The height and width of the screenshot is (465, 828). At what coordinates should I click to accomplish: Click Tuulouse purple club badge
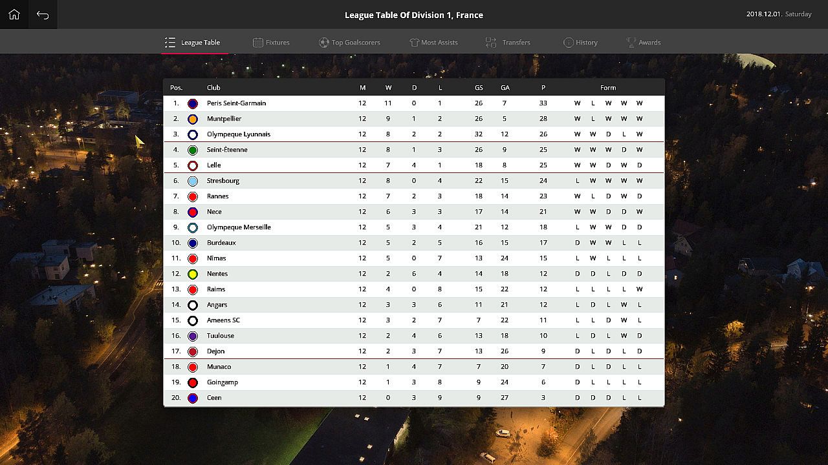coord(193,336)
